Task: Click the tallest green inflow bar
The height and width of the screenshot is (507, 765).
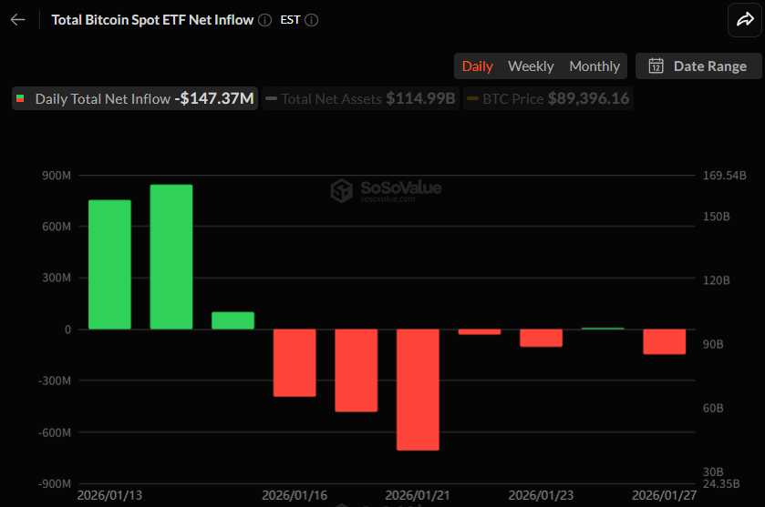Action: (171, 257)
